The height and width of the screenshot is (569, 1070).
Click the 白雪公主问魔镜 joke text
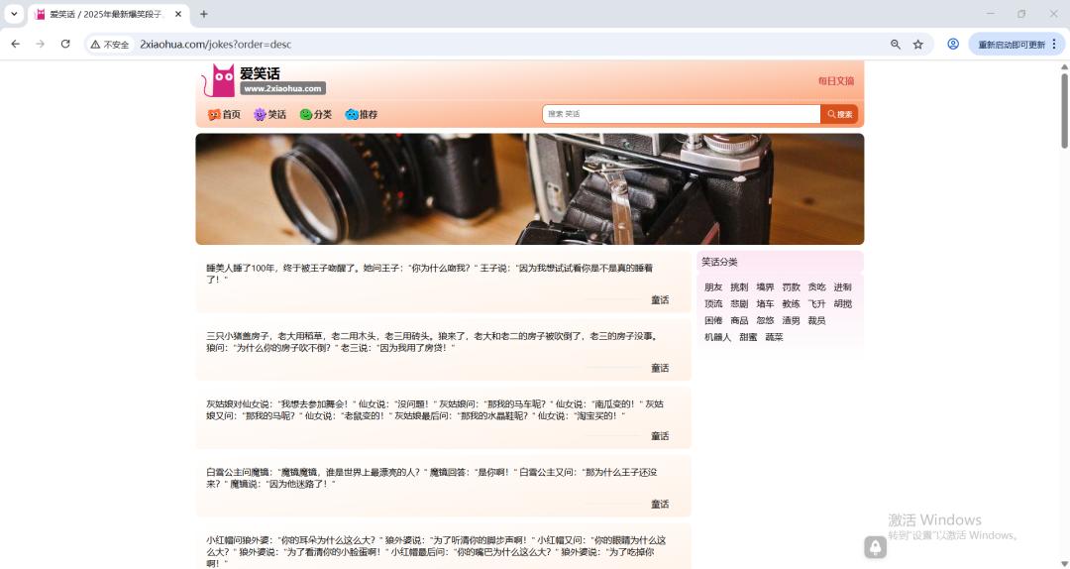tap(432, 478)
